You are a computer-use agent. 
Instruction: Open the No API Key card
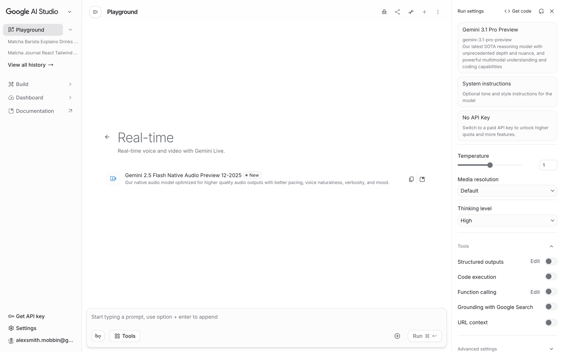(507, 126)
